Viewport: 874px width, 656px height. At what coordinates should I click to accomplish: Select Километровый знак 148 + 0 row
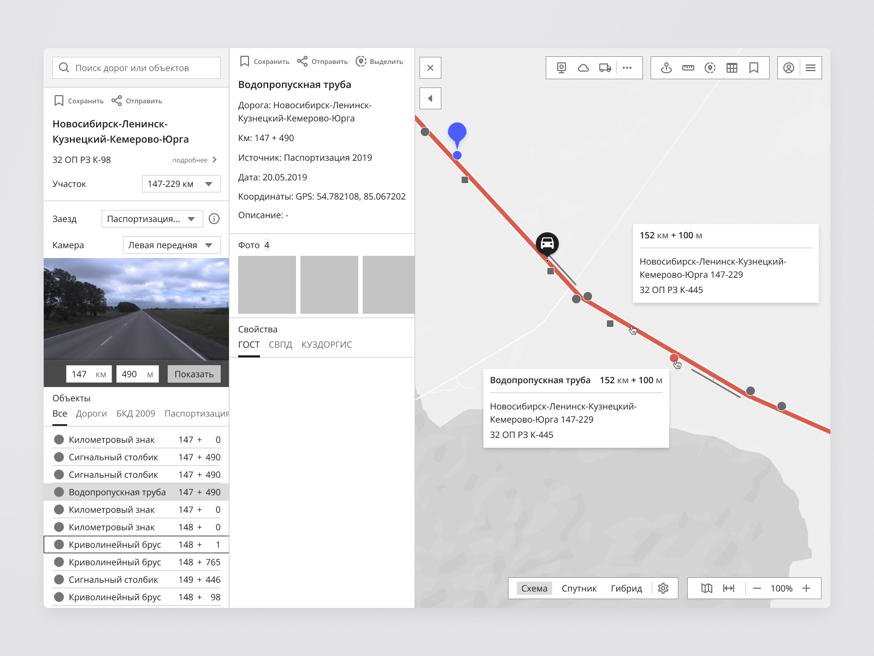[137, 527]
